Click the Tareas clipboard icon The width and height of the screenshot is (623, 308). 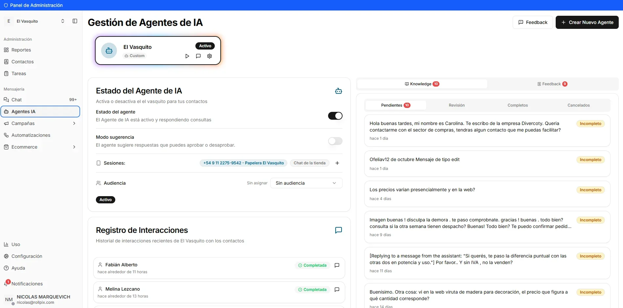click(x=6, y=73)
